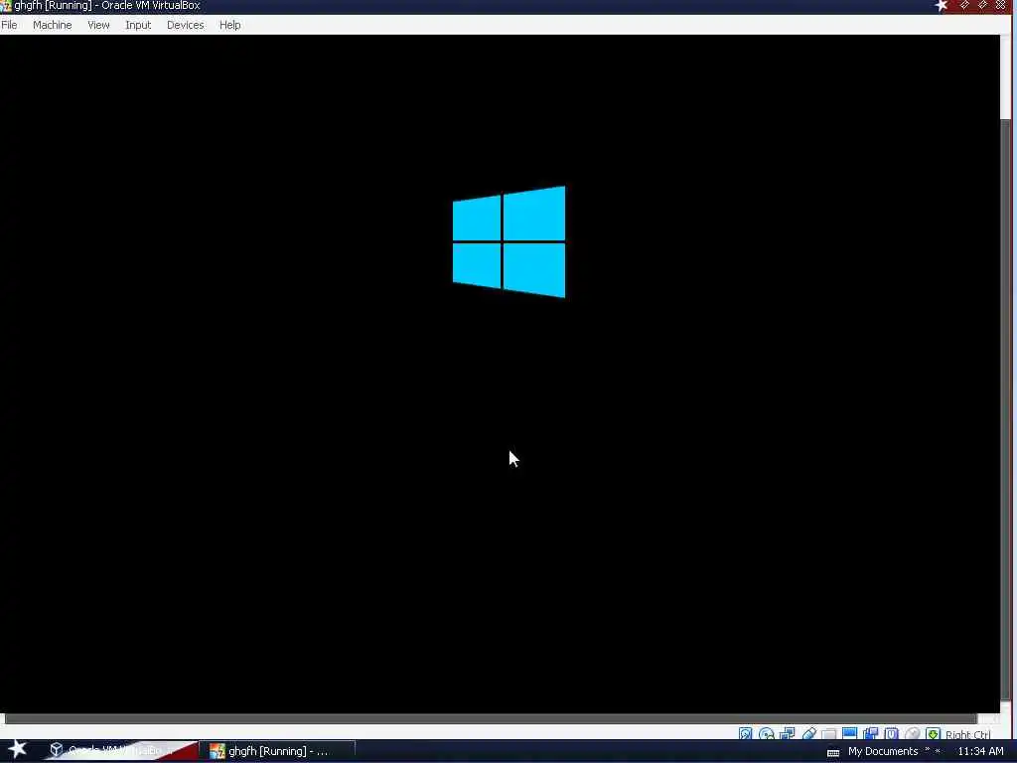Viewport: 1017px width, 763px height.
Task: Click the mouse integration status icon
Action: click(x=912, y=733)
